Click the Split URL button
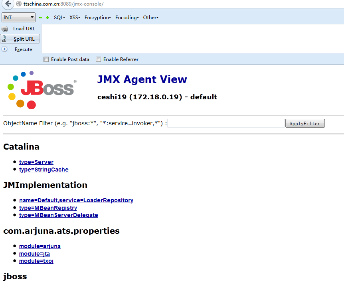Image resolution: width=344 pixels, height=284 pixels. (x=20, y=39)
